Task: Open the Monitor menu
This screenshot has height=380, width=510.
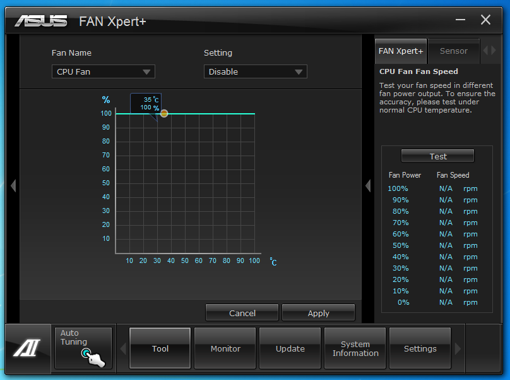Action: point(225,348)
